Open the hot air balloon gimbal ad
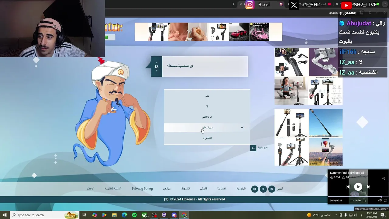Image resolution: width=389 pixels, height=219 pixels. pyautogui.click(x=325, y=152)
